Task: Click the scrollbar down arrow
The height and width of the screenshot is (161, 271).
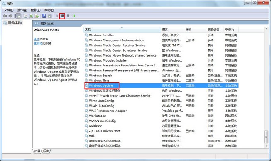Action: pos(266,146)
